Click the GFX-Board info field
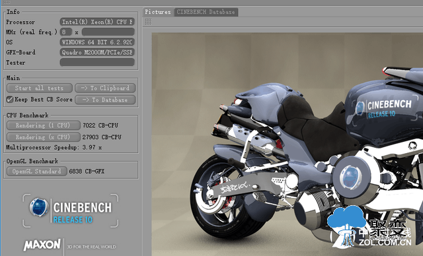The width and height of the screenshot is (423, 256). (97, 52)
